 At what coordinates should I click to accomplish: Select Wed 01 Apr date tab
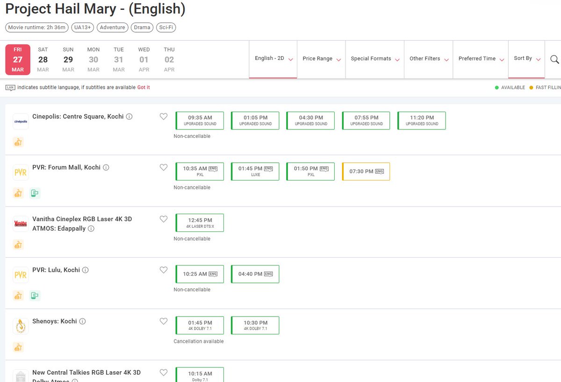click(144, 60)
